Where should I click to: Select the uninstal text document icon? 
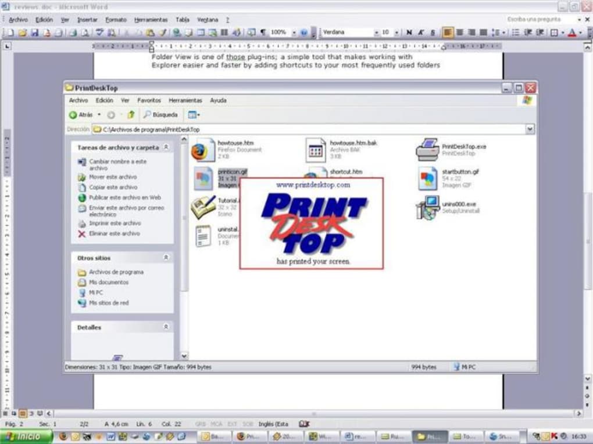[x=203, y=236]
